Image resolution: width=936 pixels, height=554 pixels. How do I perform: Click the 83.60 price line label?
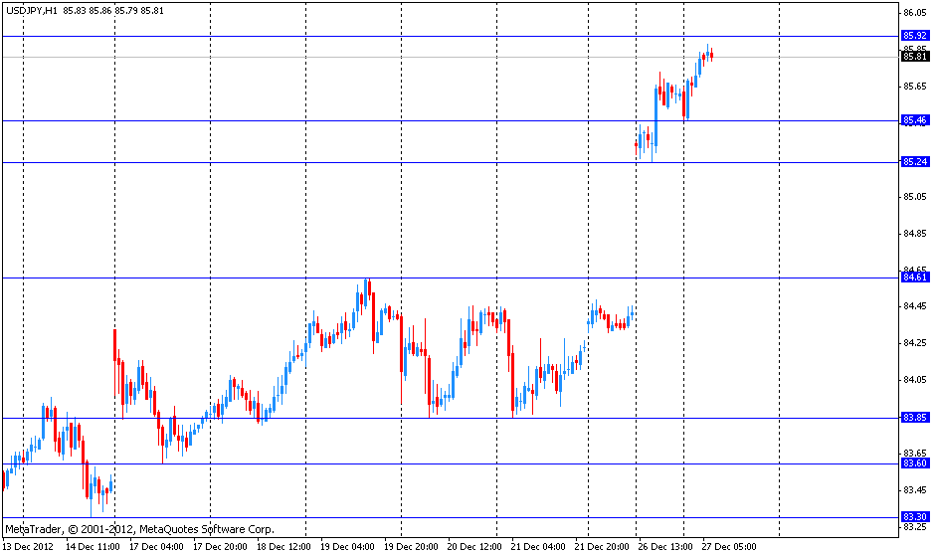(x=915, y=463)
